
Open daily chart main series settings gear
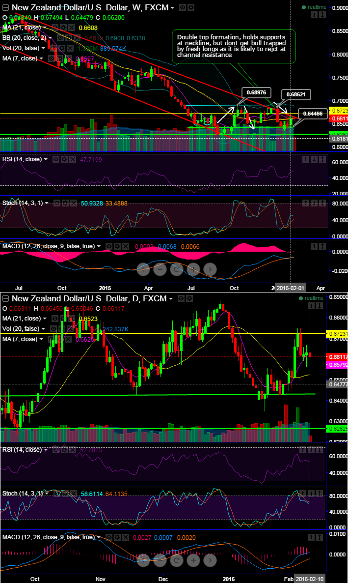pos(189,298)
